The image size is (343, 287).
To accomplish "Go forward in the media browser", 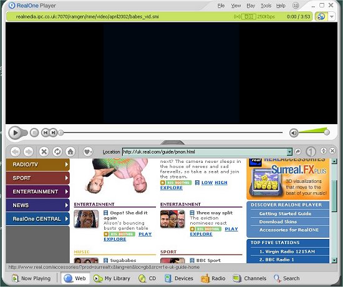I will click(29, 152).
